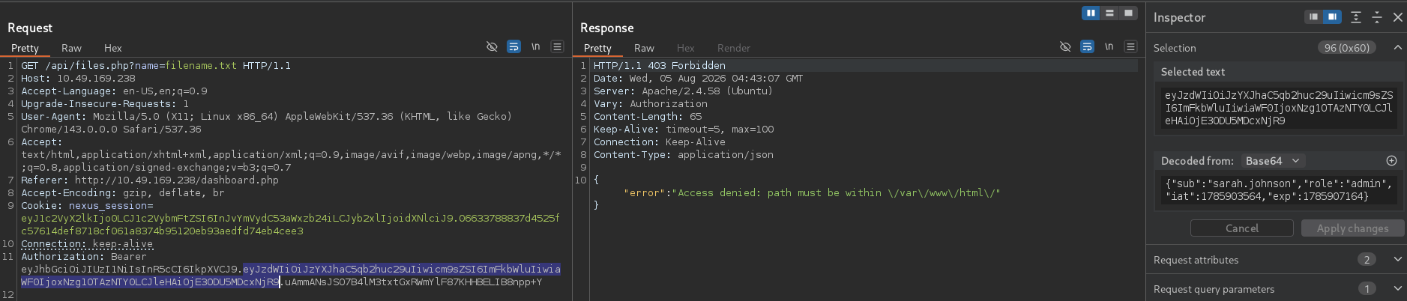This screenshot has height=301, width=1407.
Task: Switch Request view to the Hex tab
Action: [x=113, y=48]
